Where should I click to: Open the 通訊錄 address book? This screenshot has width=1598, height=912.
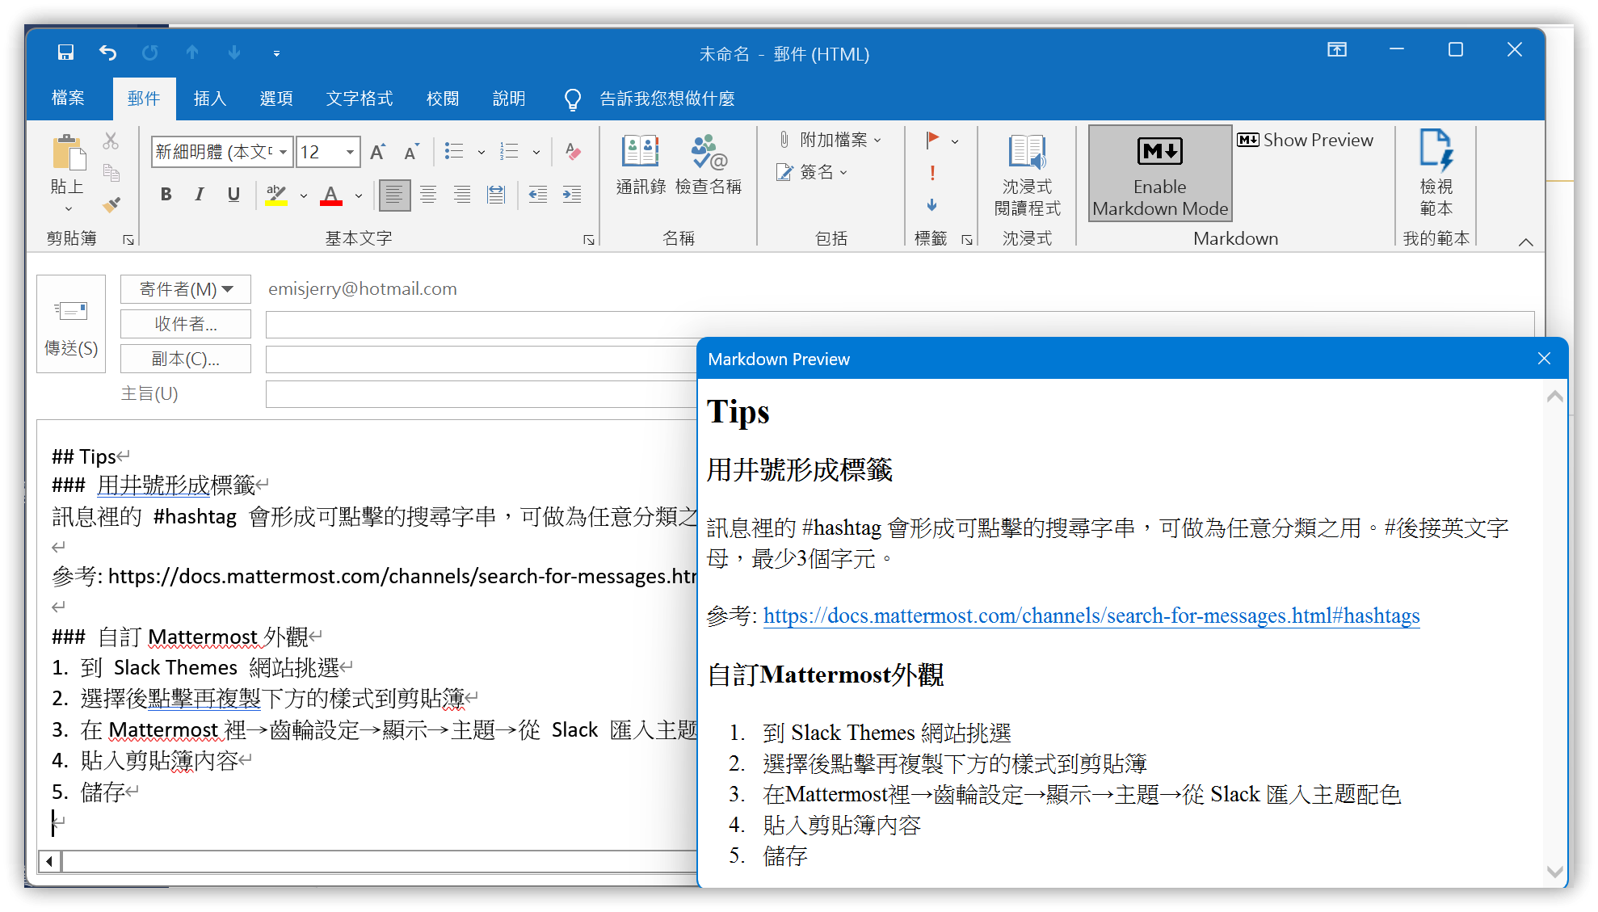tap(641, 166)
